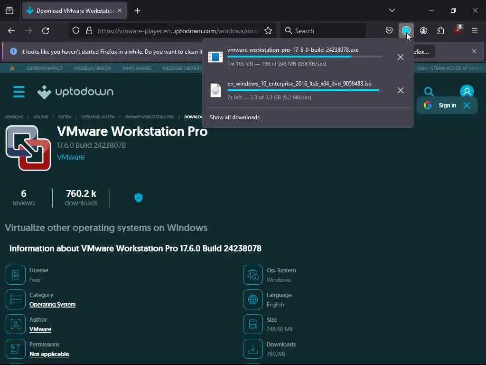
Task: Go back to previous page
Action: pos(11,31)
